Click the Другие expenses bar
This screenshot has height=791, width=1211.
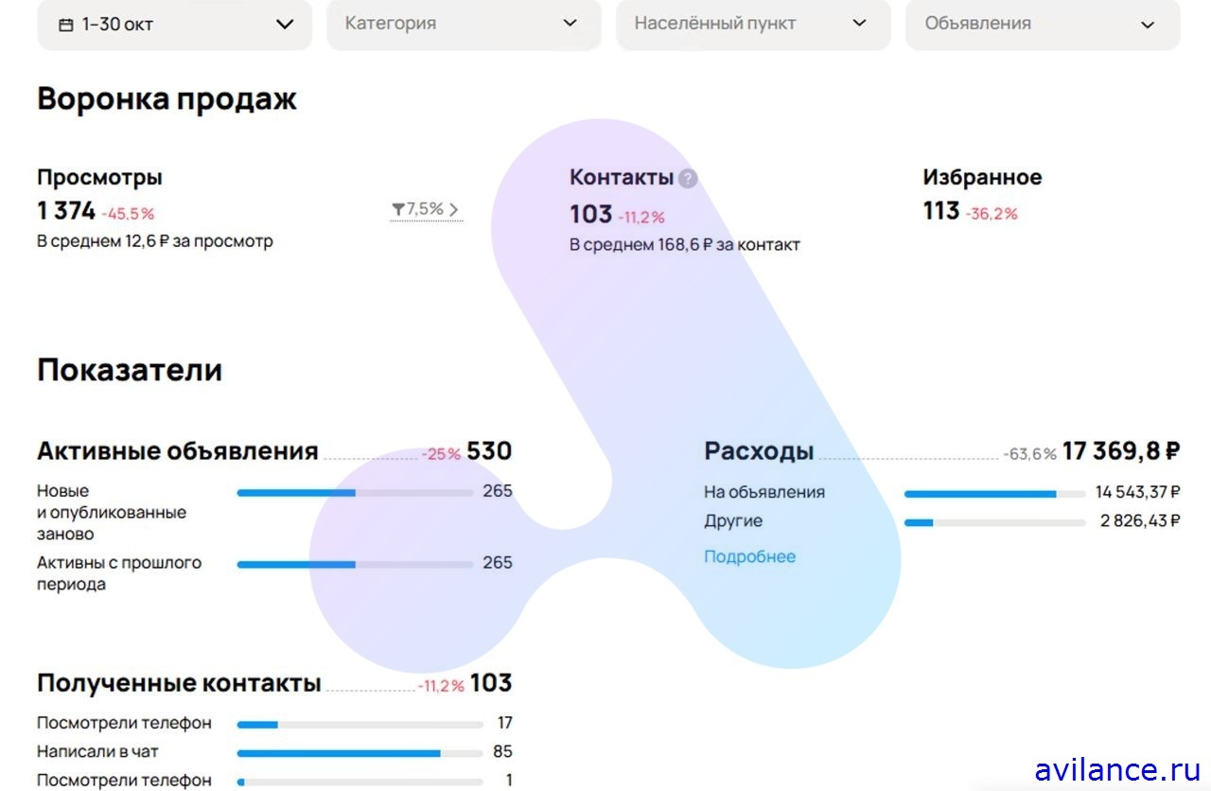click(994, 522)
